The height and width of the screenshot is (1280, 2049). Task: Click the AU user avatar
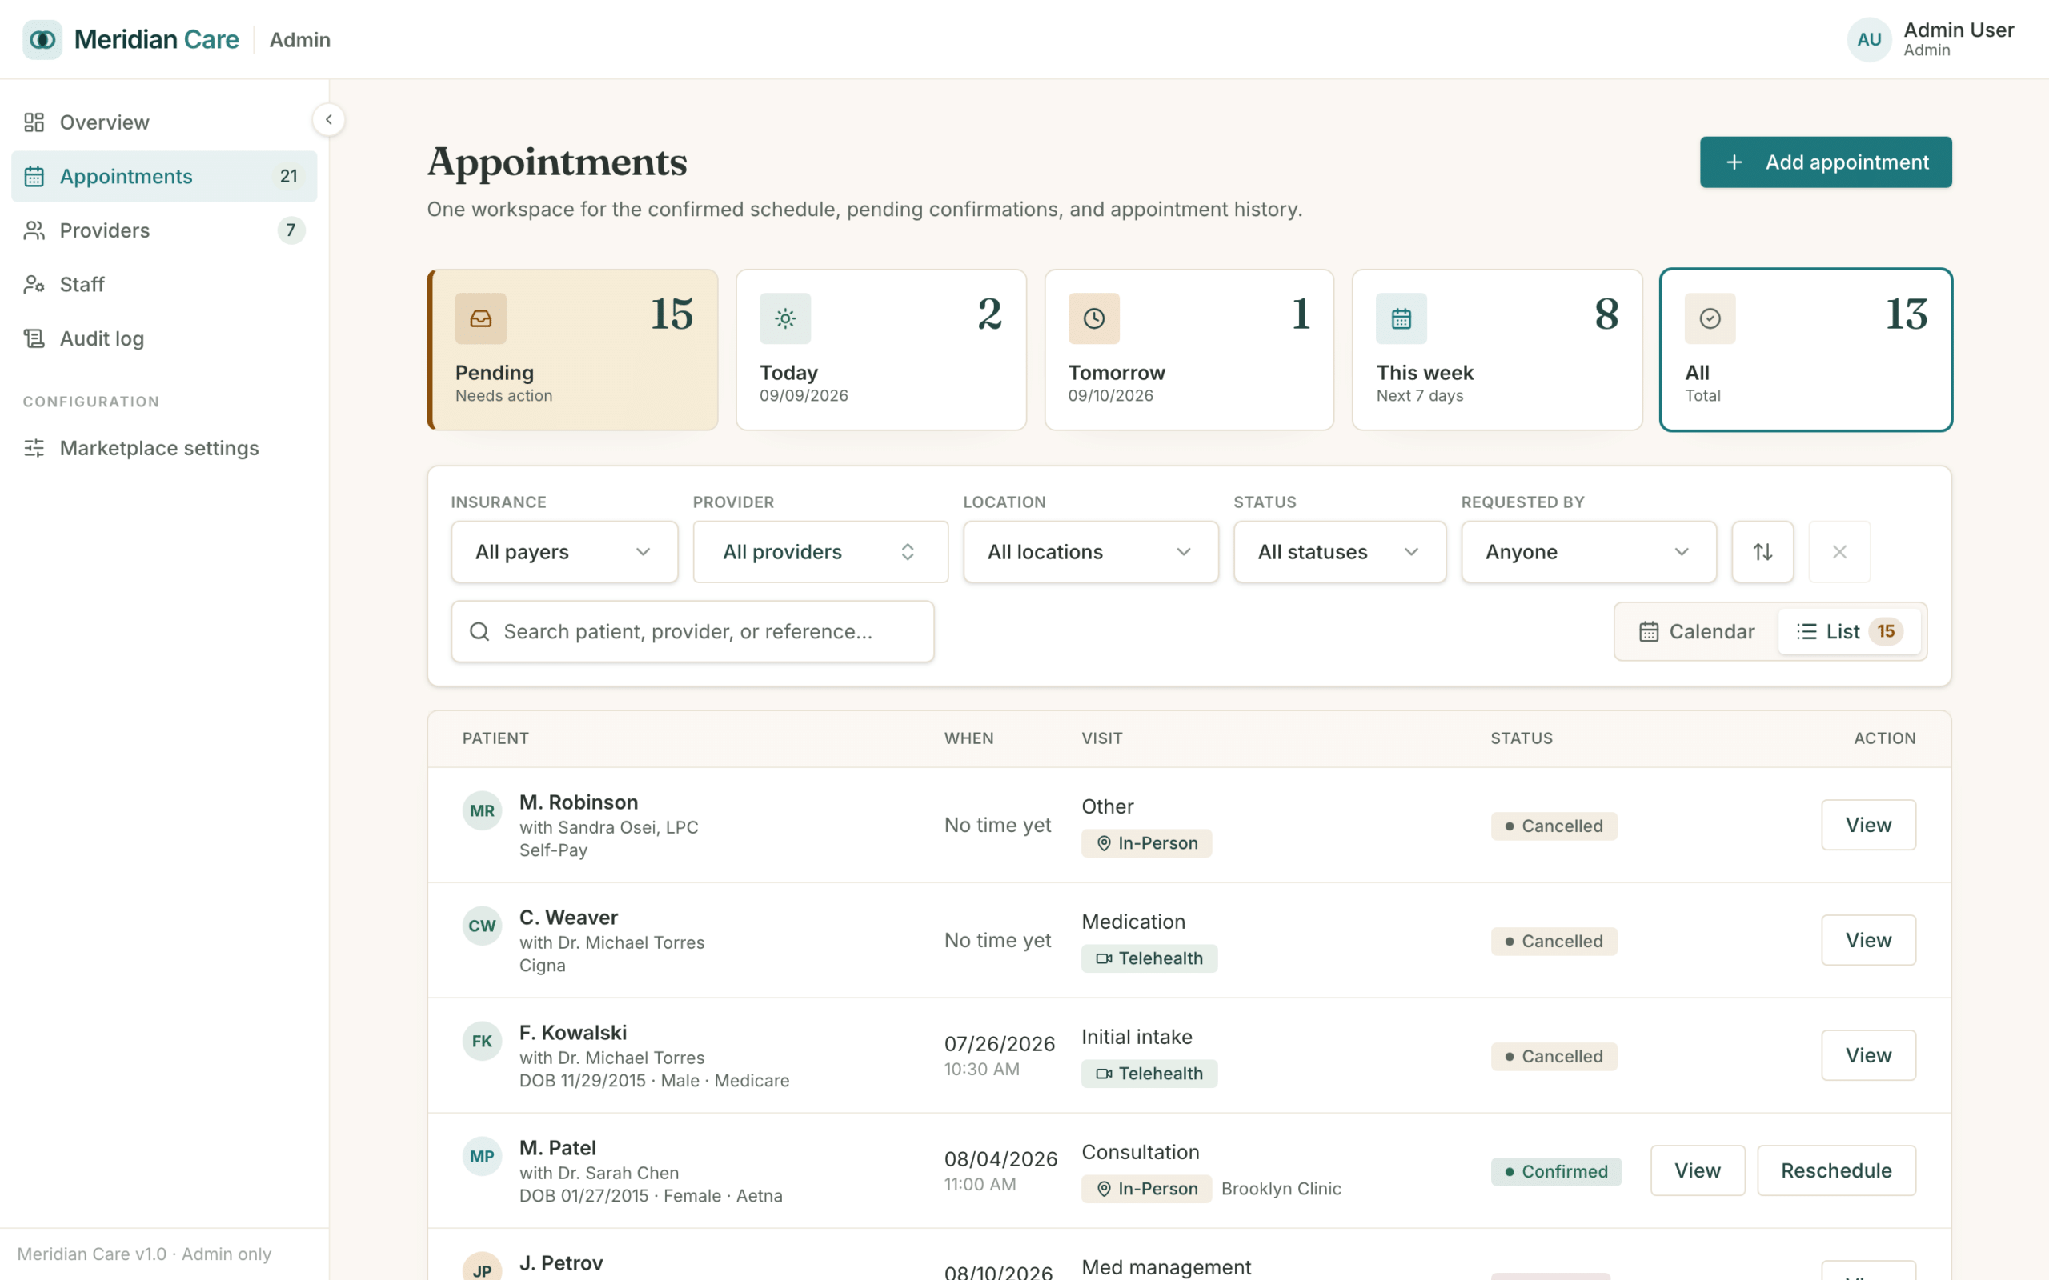pos(1869,40)
